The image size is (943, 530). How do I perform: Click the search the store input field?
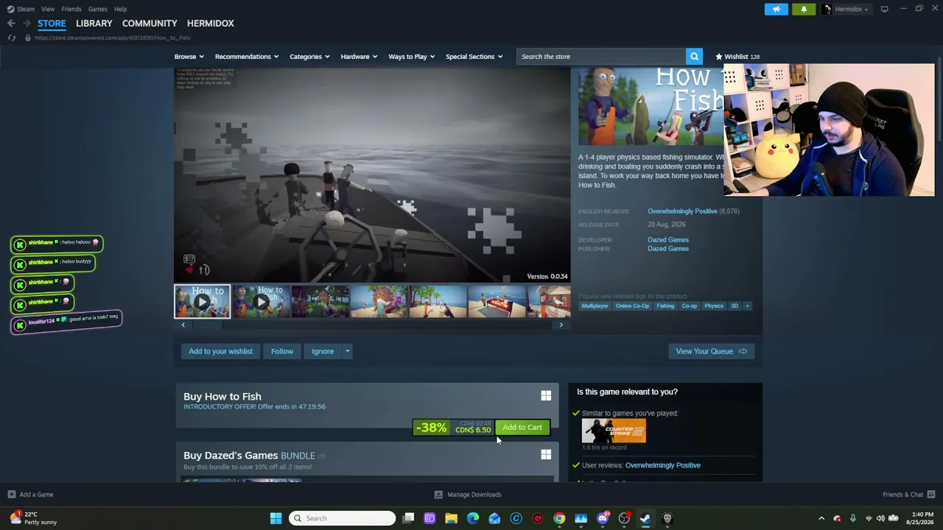(x=601, y=57)
